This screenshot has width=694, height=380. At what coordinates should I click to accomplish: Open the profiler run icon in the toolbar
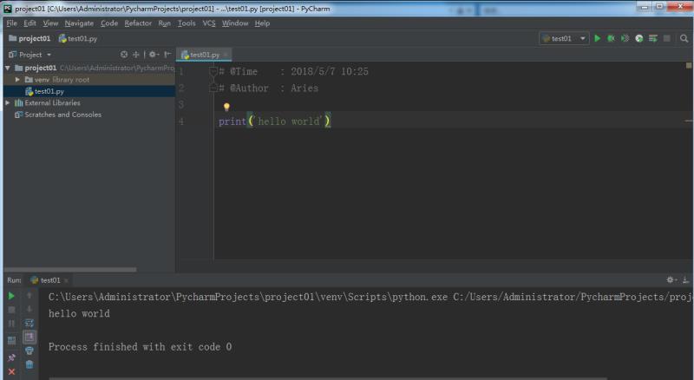click(639, 38)
